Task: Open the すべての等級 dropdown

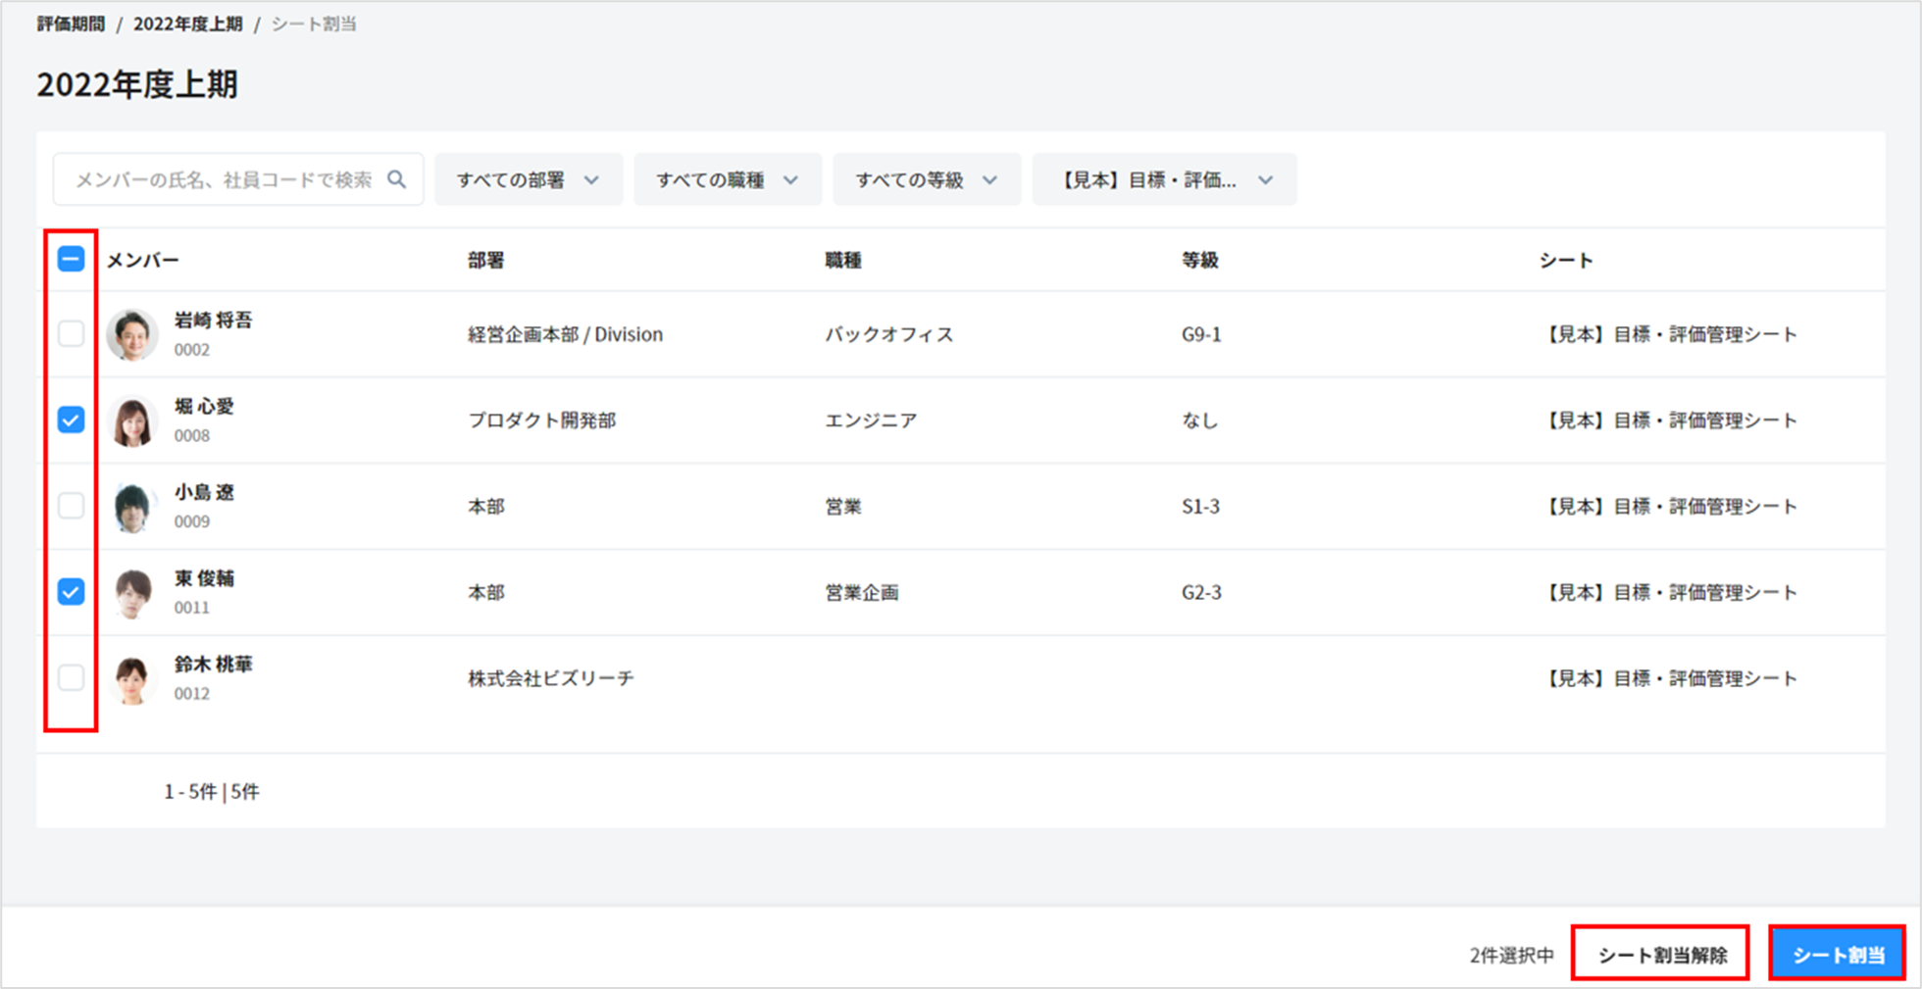Action: coord(927,180)
